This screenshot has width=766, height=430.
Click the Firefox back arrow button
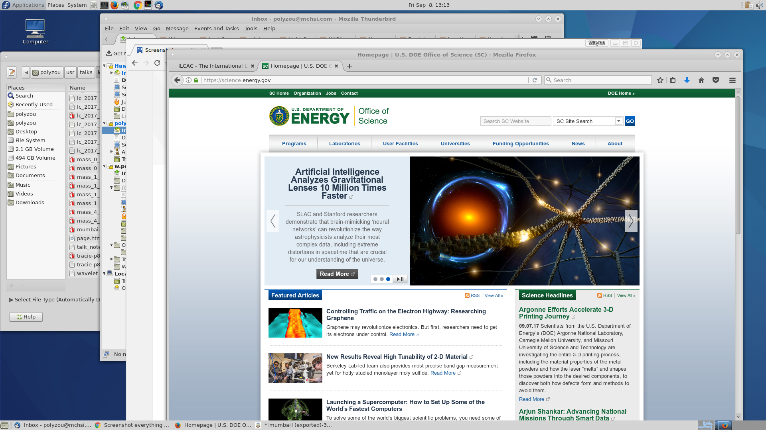[177, 80]
